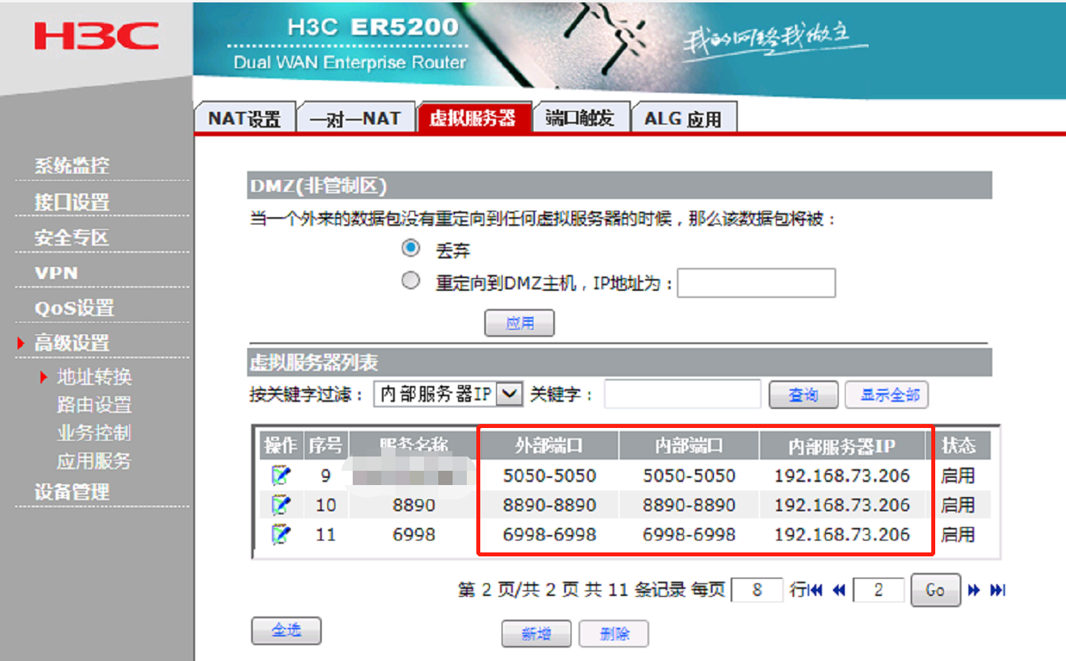The image size is (1066, 661).
Task: Click the 操作 column header
Action: tap(281, 445)
